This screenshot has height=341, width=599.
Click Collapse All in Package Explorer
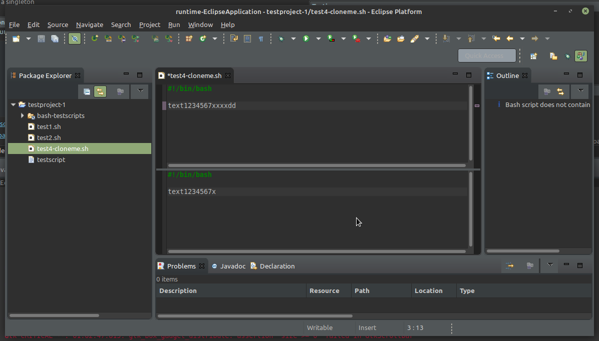pos(87,91)
